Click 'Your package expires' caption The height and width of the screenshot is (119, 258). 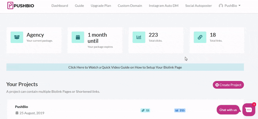coord(100,47)
